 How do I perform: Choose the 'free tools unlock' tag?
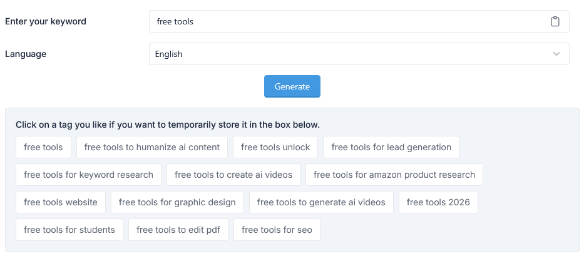[275, 147]
